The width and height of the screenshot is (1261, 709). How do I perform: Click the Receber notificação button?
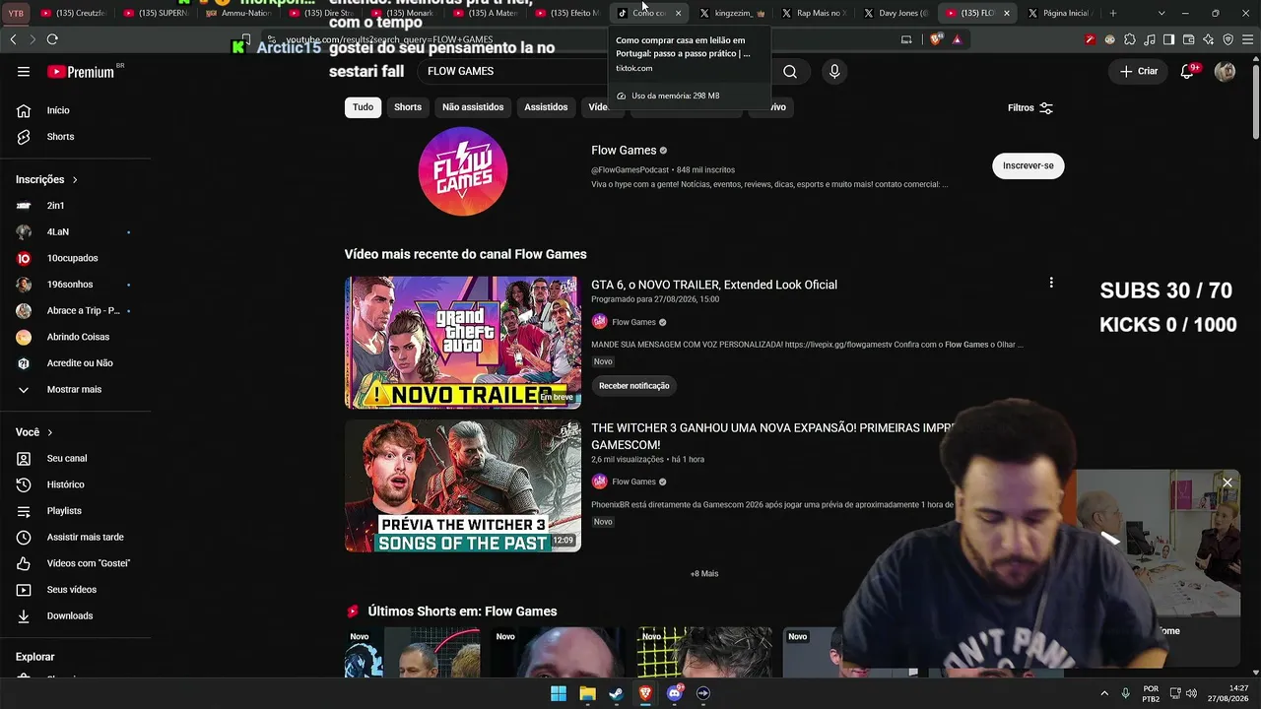coord(634,386)
